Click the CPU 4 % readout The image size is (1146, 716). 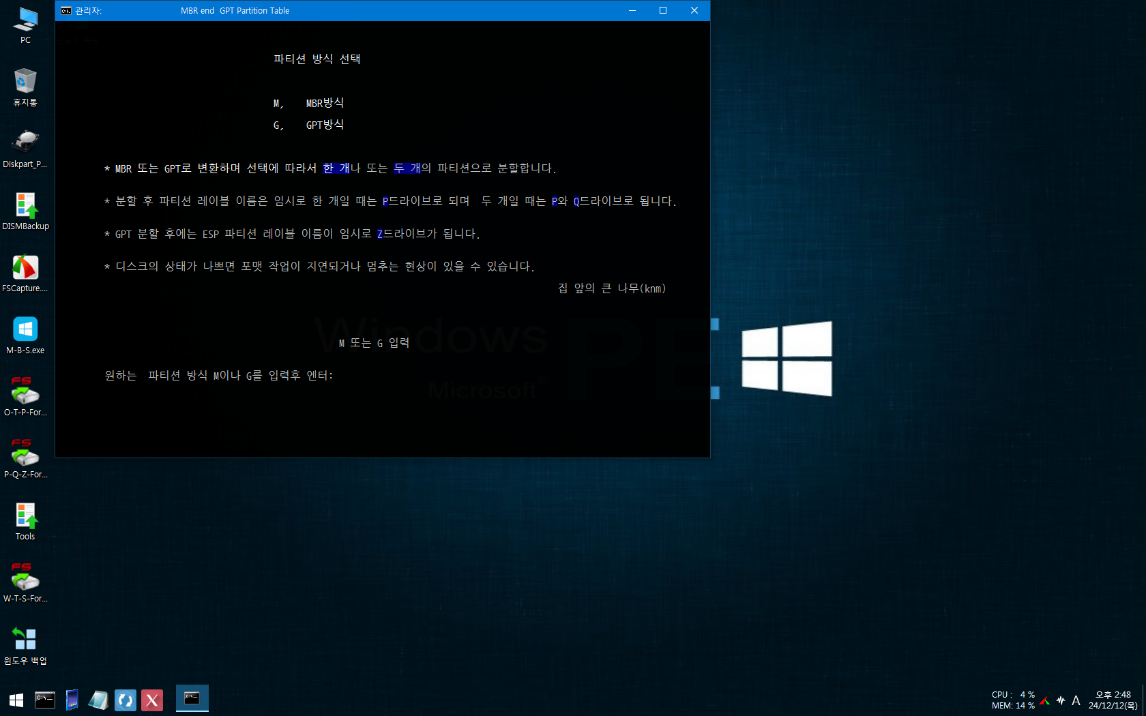pyautogui.click(x=1013, y=695)
